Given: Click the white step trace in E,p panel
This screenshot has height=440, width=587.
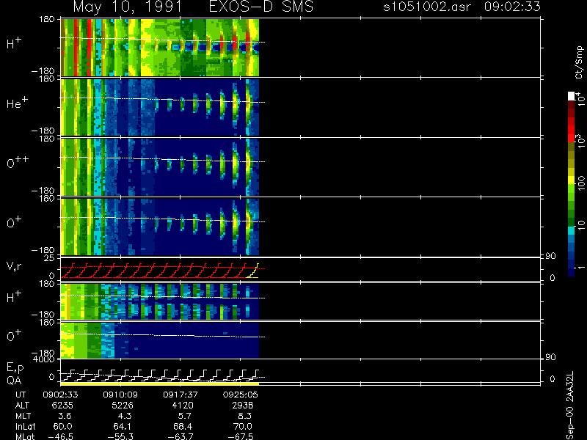Looking at the screenshot, I should [159, 375].
